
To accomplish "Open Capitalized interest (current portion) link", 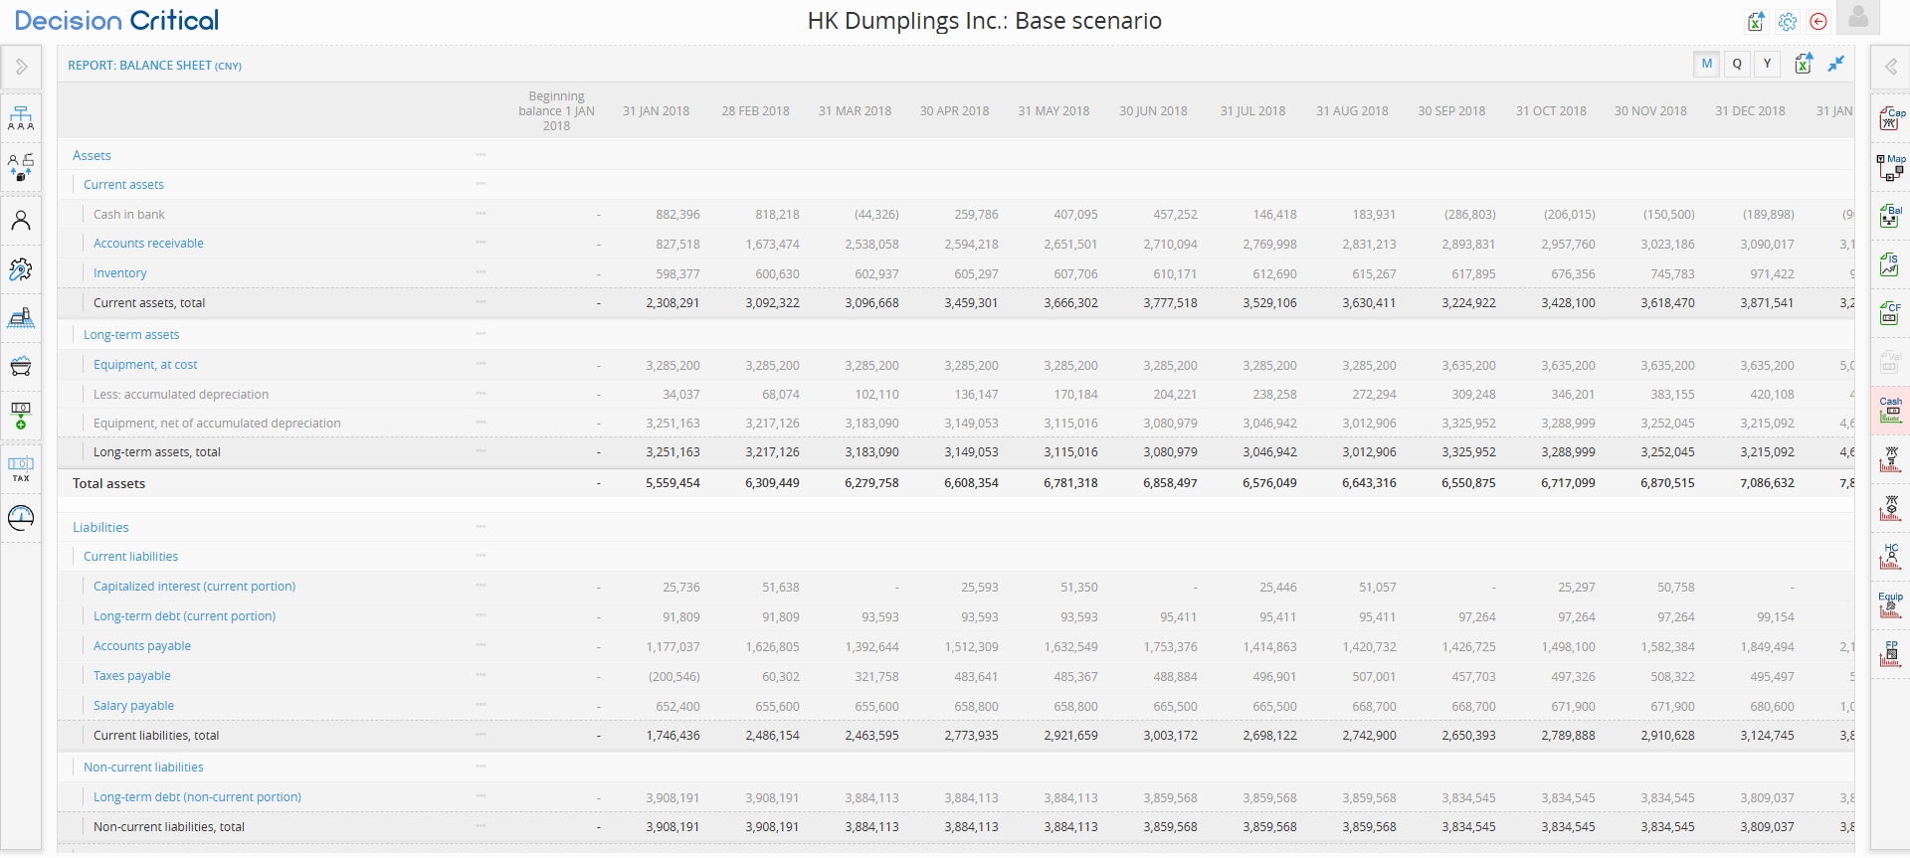I will [x=194, y=586].
